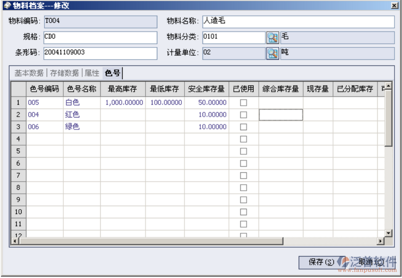The image size is (402, 278).
Task: Close the 物料档案 dialog window
Action: click(394, 6)
